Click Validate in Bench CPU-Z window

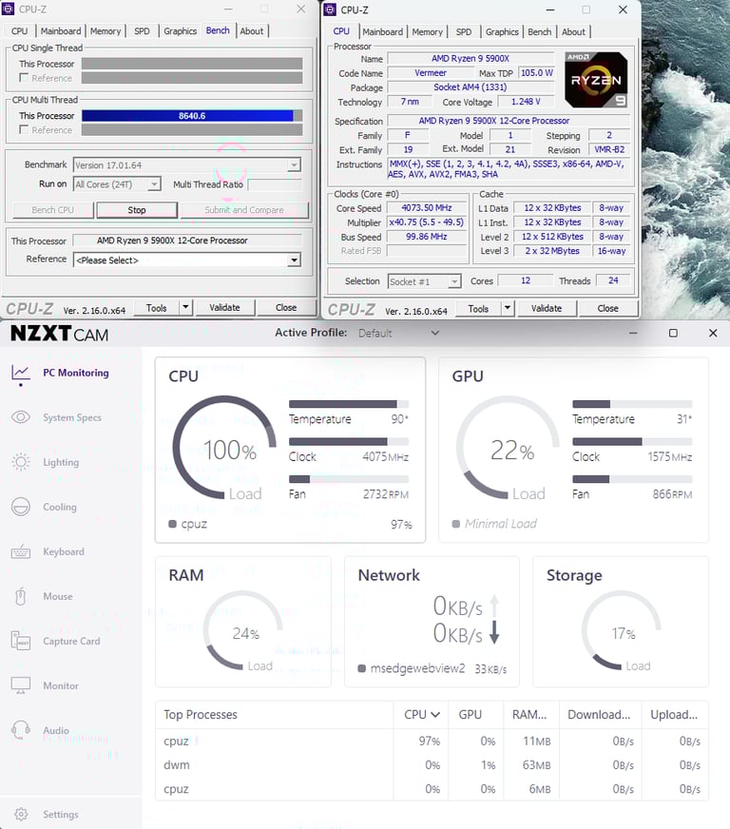(x=224, y=307)
